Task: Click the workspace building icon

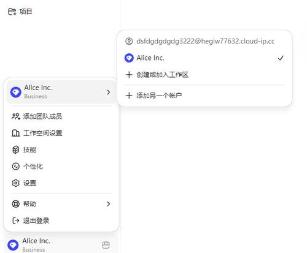Action: coord(15,133)
